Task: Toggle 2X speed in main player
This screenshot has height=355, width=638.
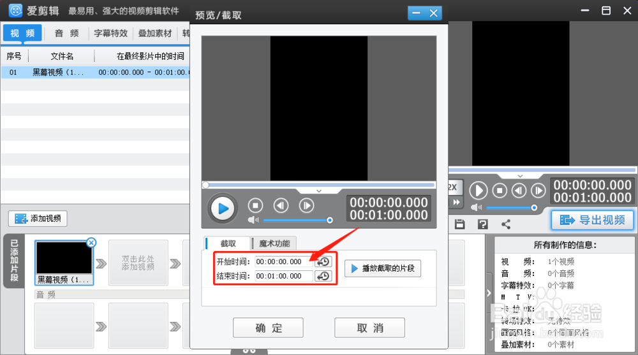Action: (x=454, y=187)
